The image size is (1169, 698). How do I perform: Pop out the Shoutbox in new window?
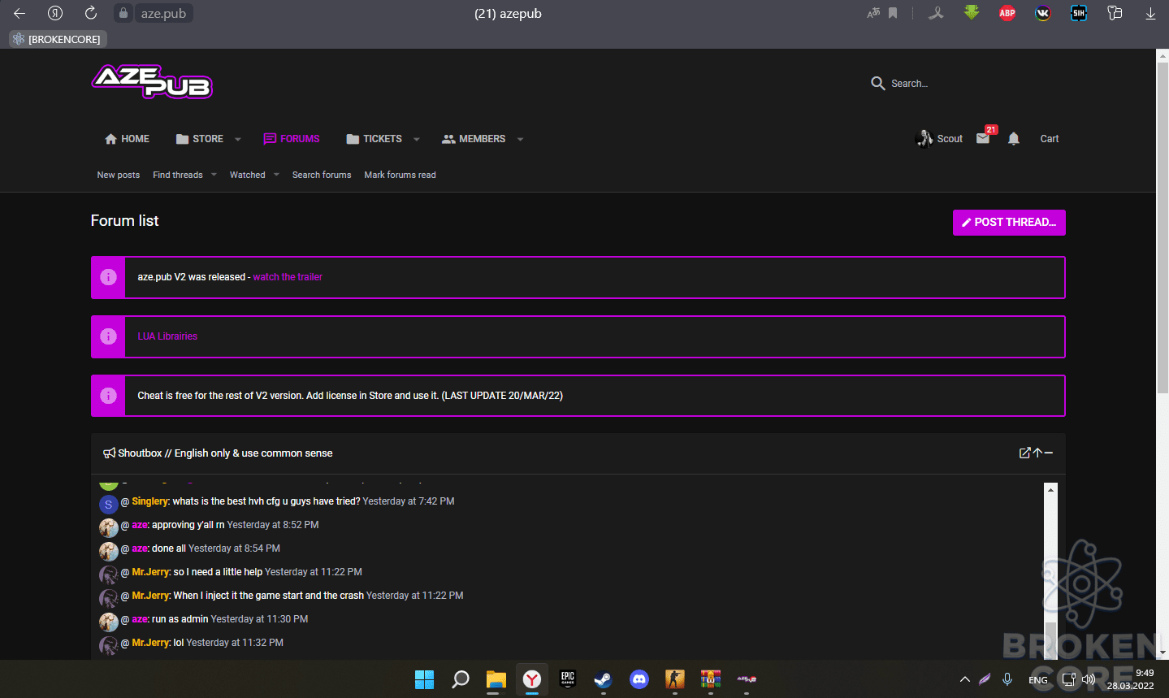(1024, 453)
